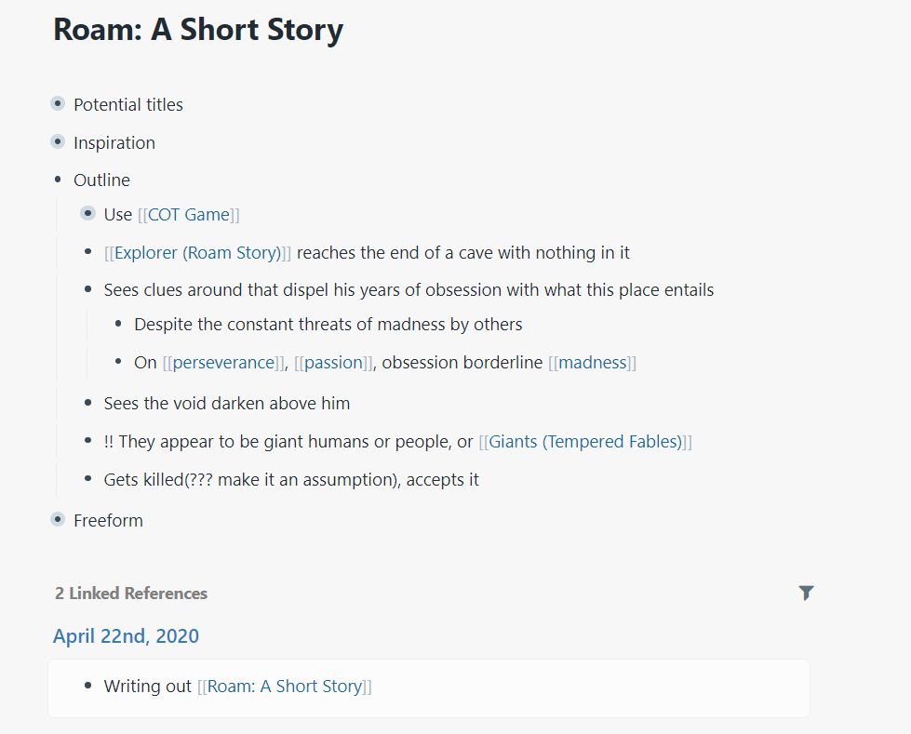Click bullet beside Writing out reference
The image size is (911, 734).
point(87,687)
